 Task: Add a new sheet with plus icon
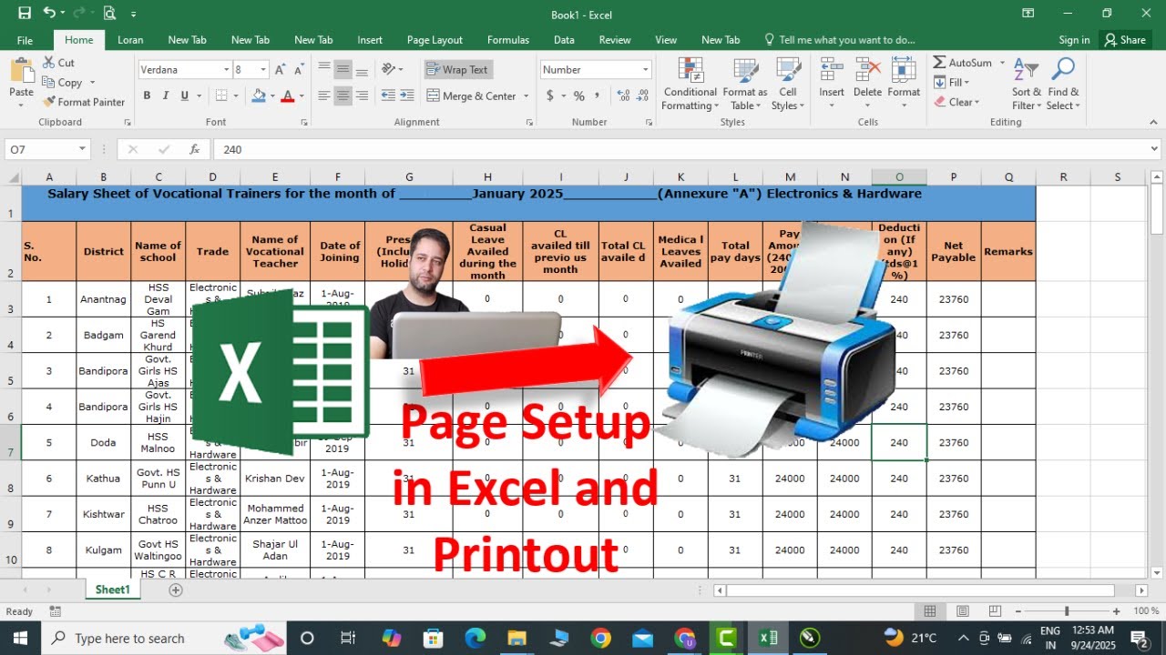(176, 589)
